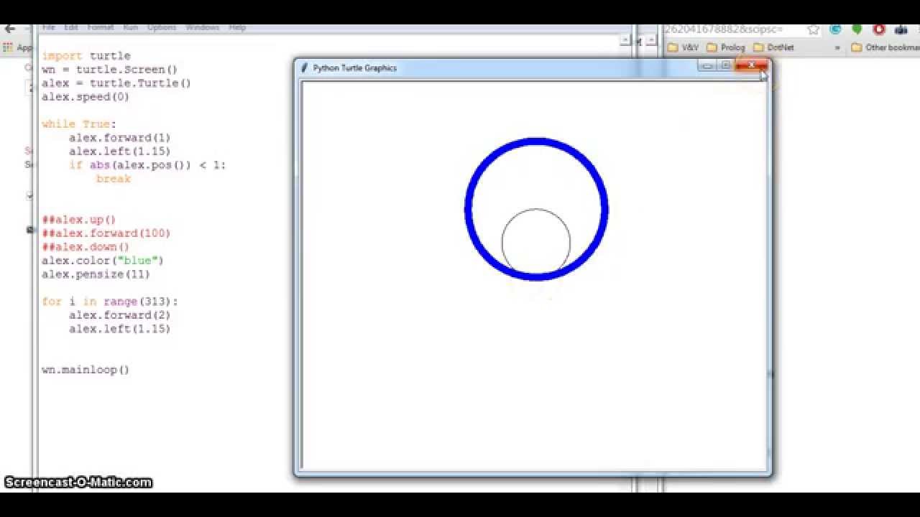The image size is (920, 517).
Task: Click the blue circular browser extension icon
Action: [x=835, y=29]
